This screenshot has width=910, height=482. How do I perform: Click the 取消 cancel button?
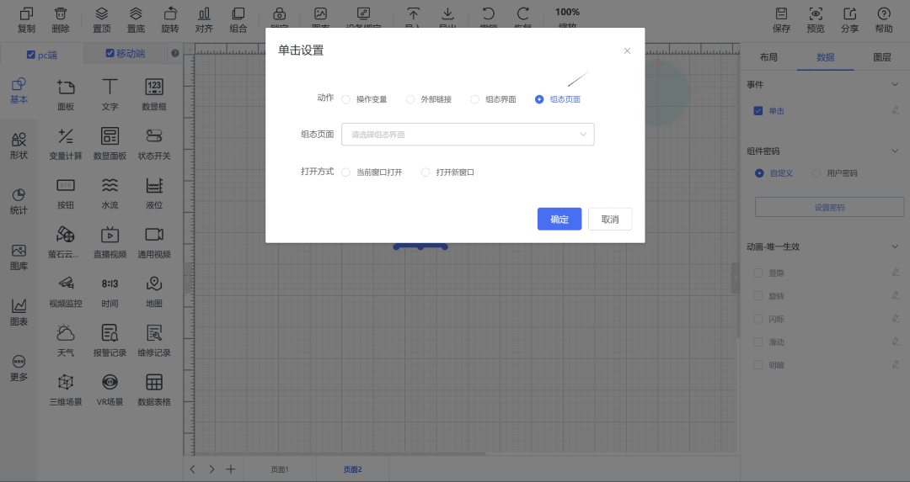coord(610,219)
